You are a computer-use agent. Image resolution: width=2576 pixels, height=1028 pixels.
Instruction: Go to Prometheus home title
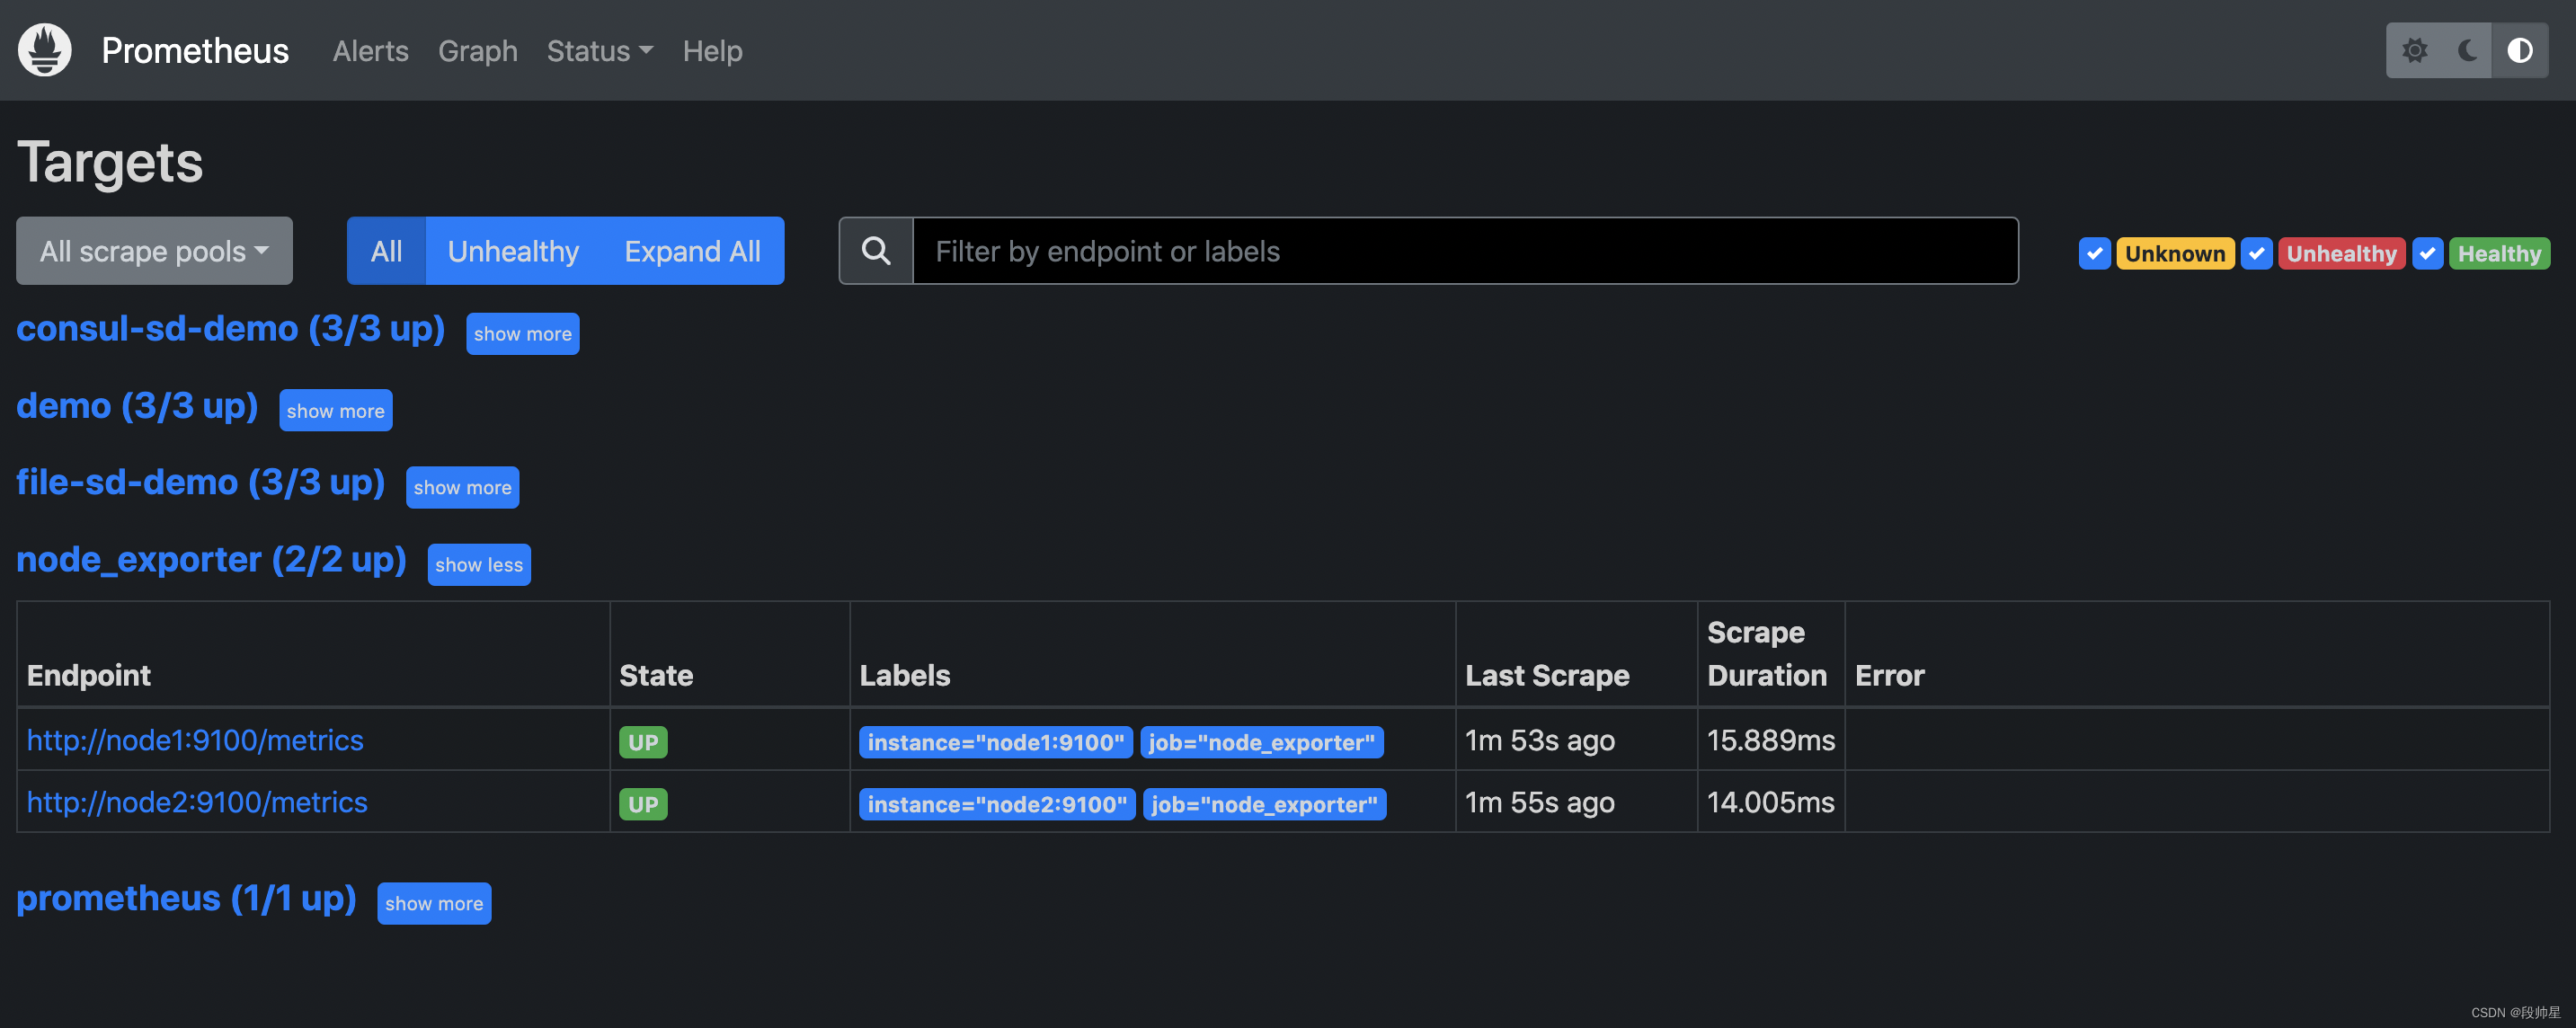pyautogui.click(x=195, y=51)
